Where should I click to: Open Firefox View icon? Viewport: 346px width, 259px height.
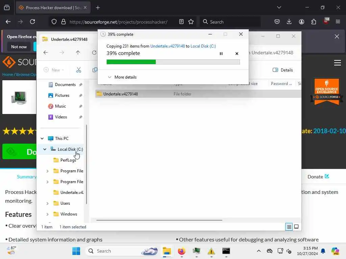7,8
